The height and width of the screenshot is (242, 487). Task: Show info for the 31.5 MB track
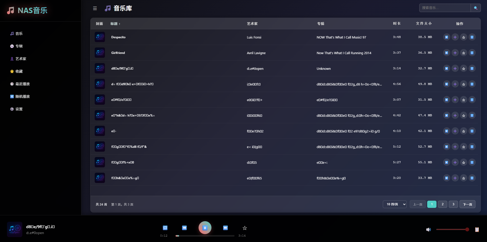[x=472, y=100]
